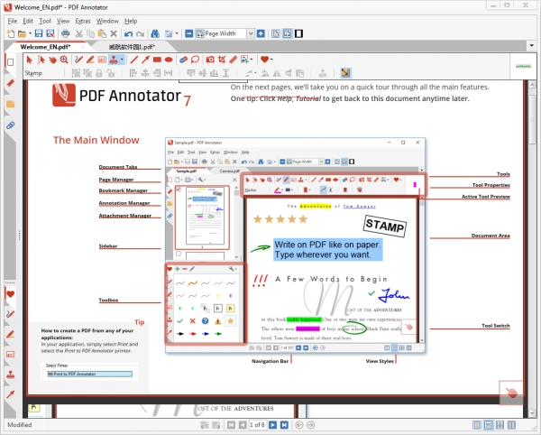This screenshot has width=541, height=435.
Task: Jump to last page in navigation bar
Action: (285, 424)
